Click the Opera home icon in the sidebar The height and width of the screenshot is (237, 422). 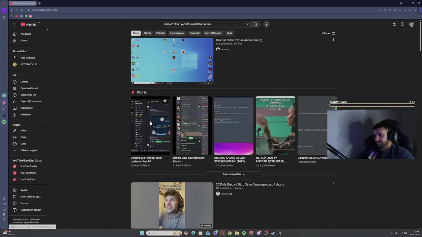(4, 11)
